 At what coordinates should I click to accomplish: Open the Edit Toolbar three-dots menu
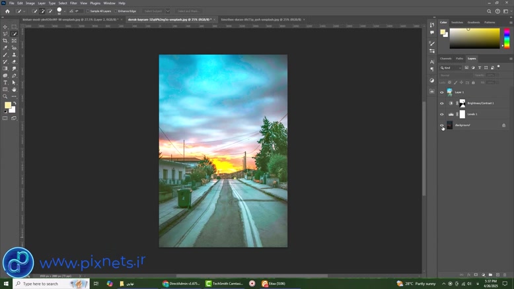click(x=14, y=96)
